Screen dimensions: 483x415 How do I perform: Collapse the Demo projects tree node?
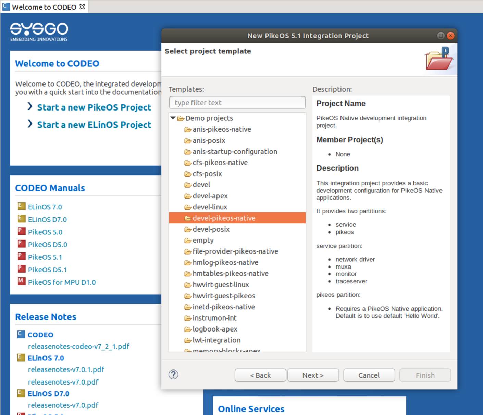(173, 118)
